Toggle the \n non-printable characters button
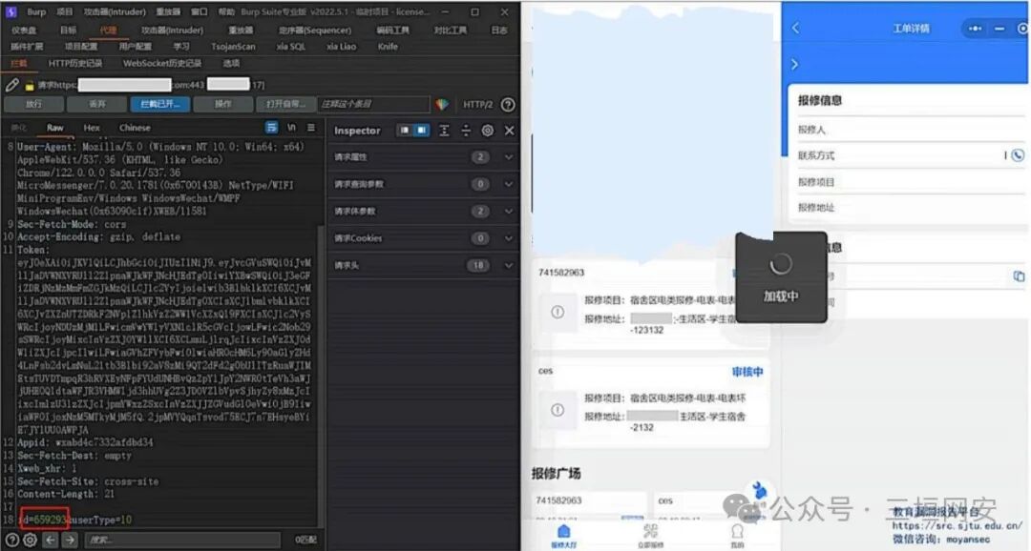Image resolution: width=1031 pixels, height=551 pixels. (x=291, y=128)
